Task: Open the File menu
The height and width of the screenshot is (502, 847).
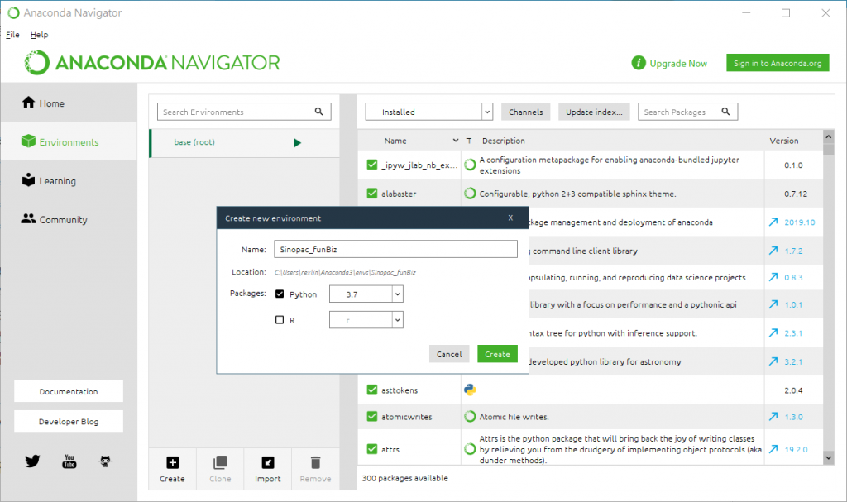Action: 12,35
